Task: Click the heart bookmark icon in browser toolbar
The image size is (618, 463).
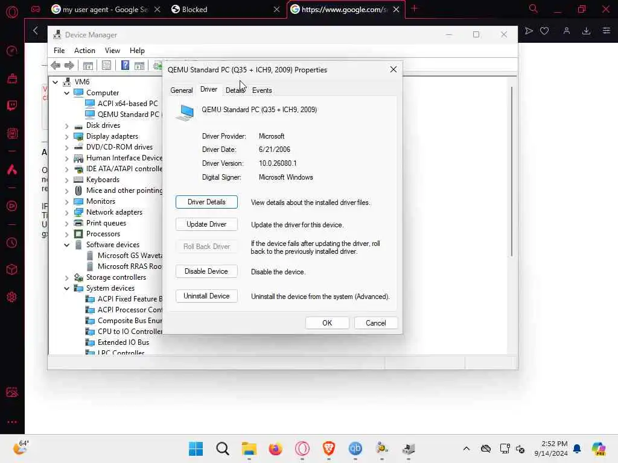Action: [x=544, y=31]
